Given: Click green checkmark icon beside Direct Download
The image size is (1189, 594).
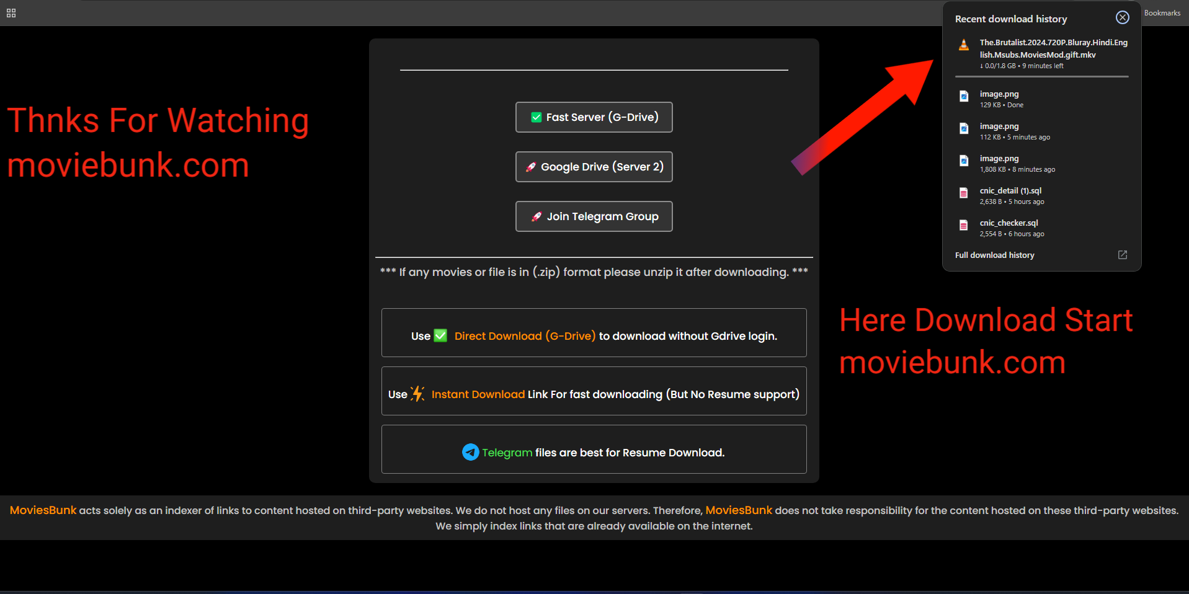Looking at the screenshot, I should [x=440, y=335].
